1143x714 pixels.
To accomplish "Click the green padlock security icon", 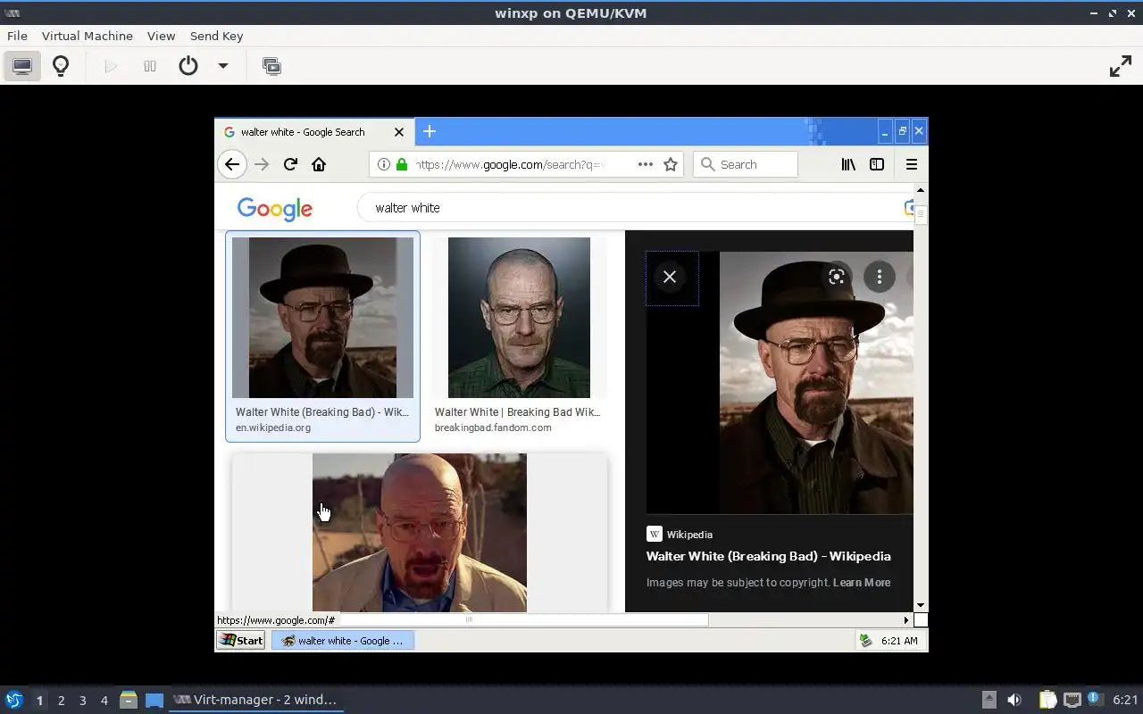I will 402,164.
